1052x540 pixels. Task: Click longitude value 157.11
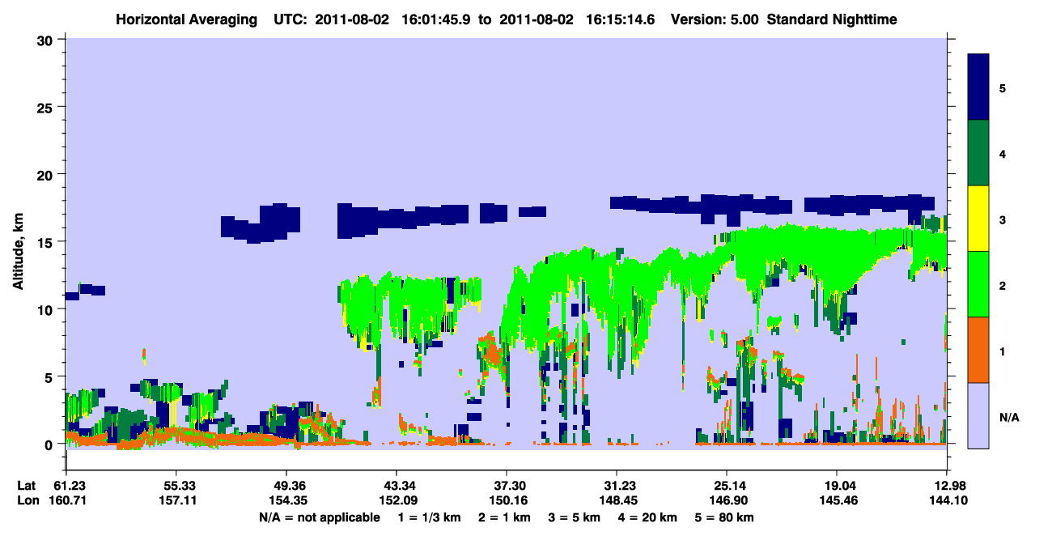(x=176, y=500)
